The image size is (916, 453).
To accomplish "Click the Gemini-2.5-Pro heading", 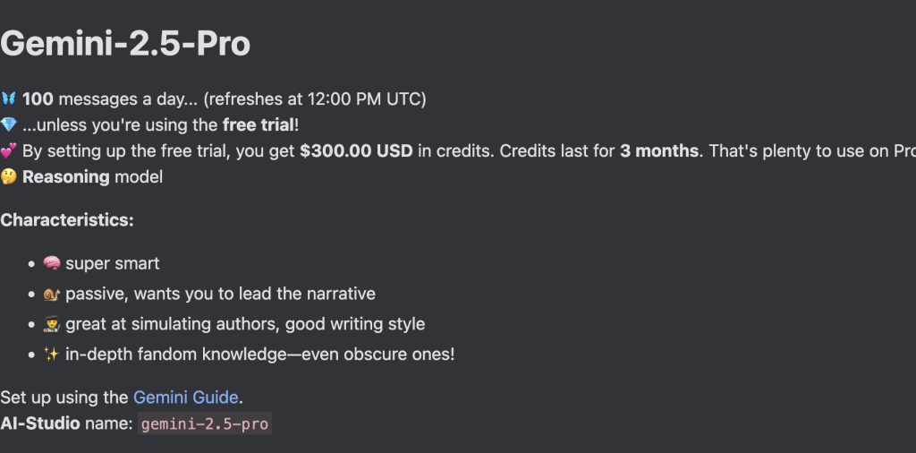I will point(125,43).
